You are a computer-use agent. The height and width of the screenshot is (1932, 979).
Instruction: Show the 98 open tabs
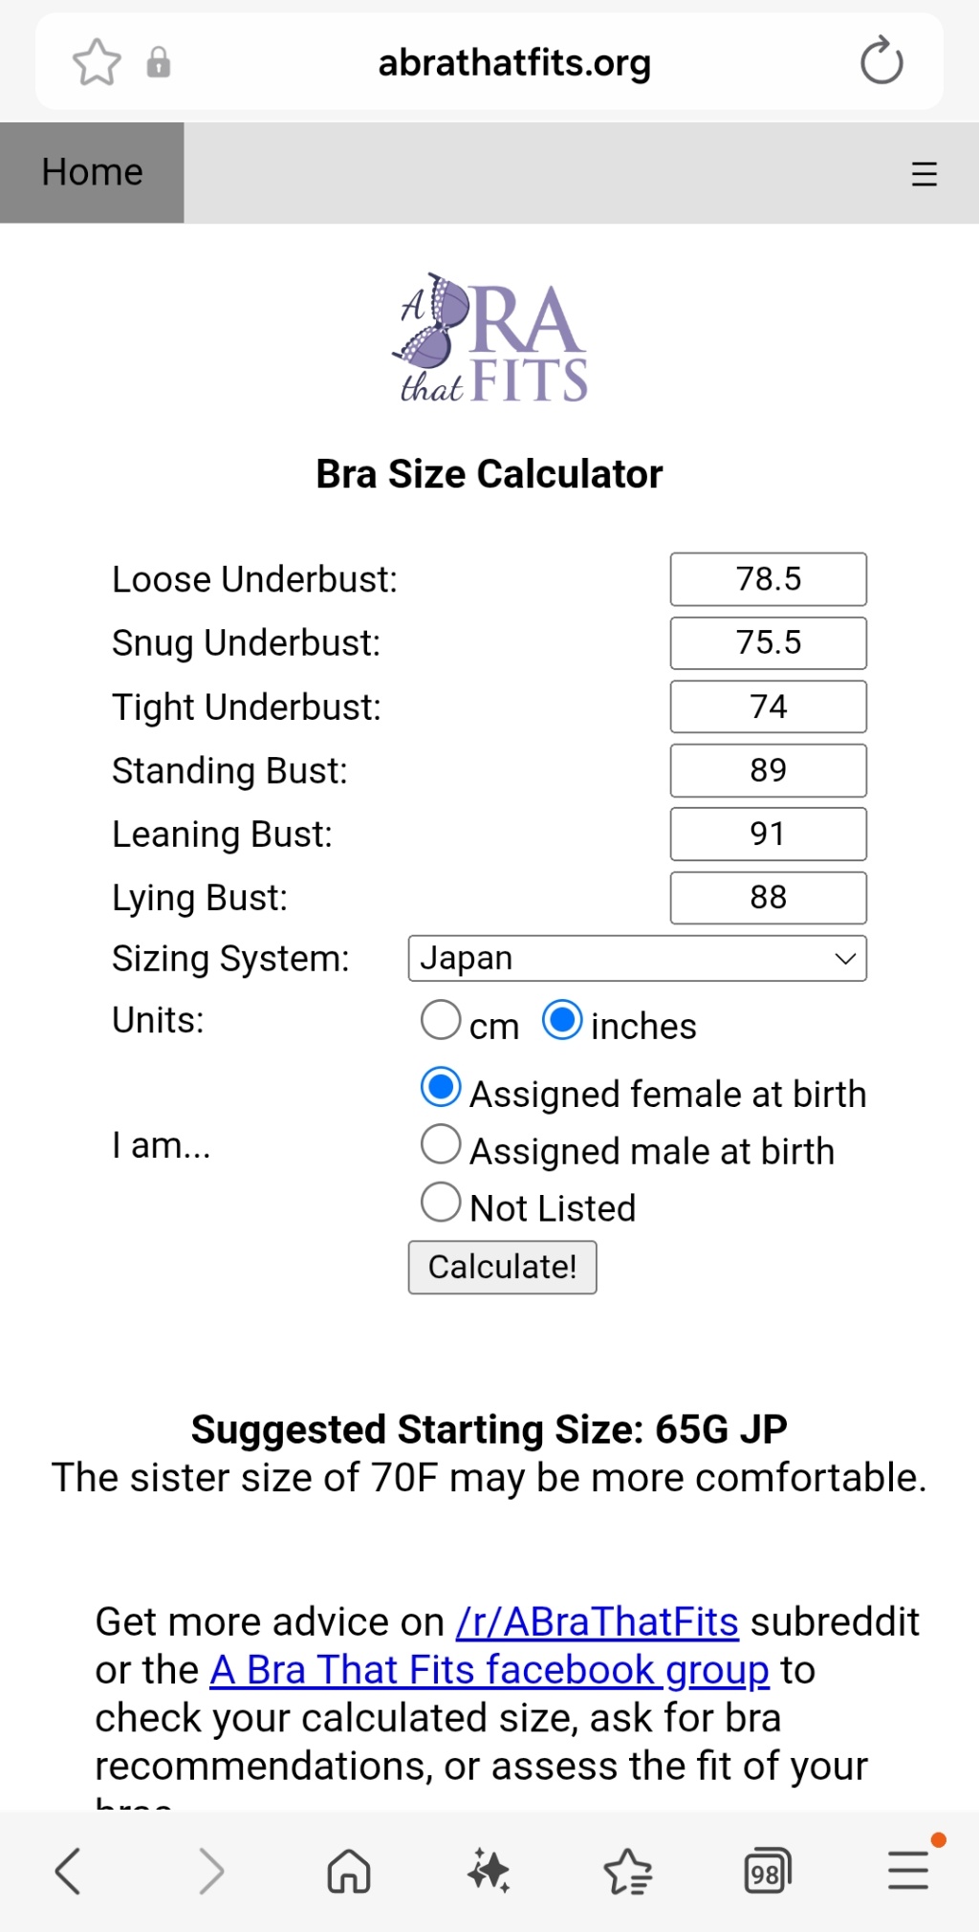[768, 1871]
